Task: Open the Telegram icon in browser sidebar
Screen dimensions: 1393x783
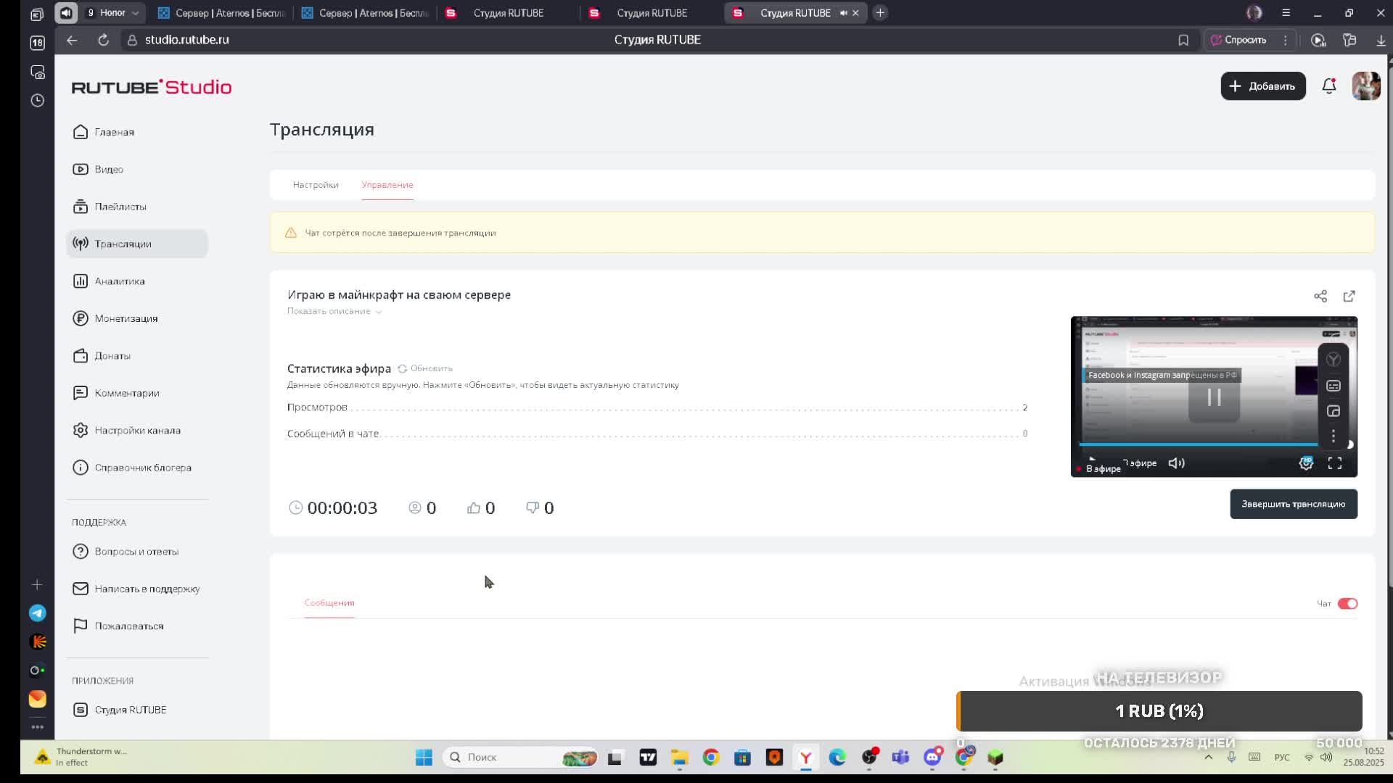Action: pos(38,613)
